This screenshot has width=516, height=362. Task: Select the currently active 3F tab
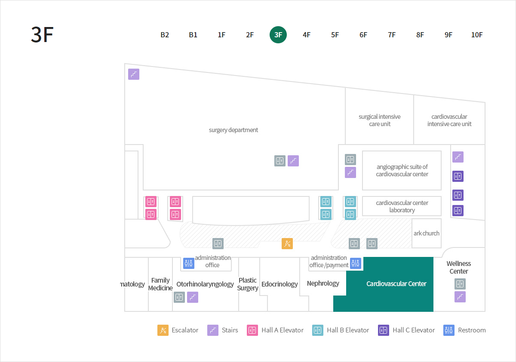(x=278, y=35)
